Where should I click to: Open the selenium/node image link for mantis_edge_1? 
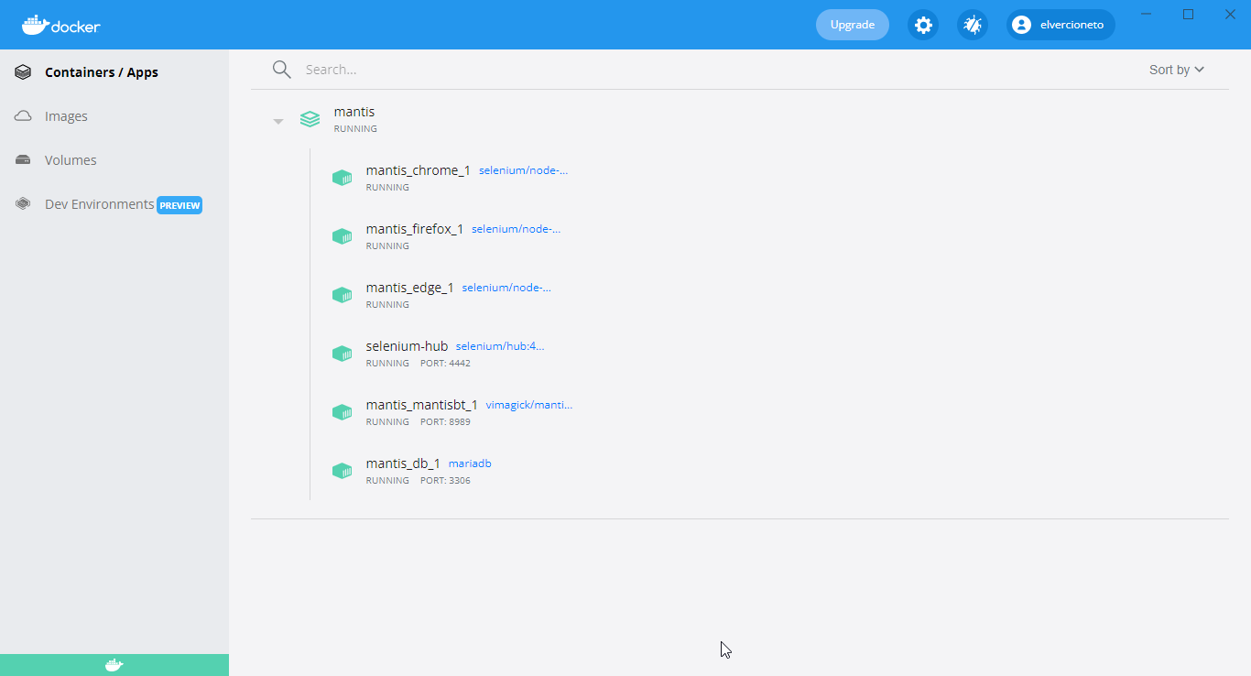coord(506,288)
